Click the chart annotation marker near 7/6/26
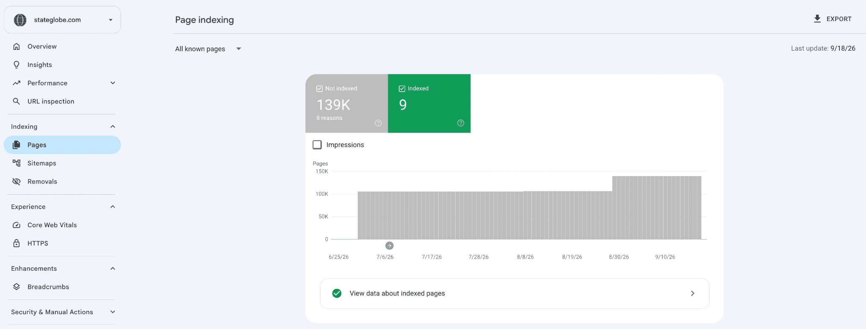Screen dimensions: 866x329 tap(389, 246)
